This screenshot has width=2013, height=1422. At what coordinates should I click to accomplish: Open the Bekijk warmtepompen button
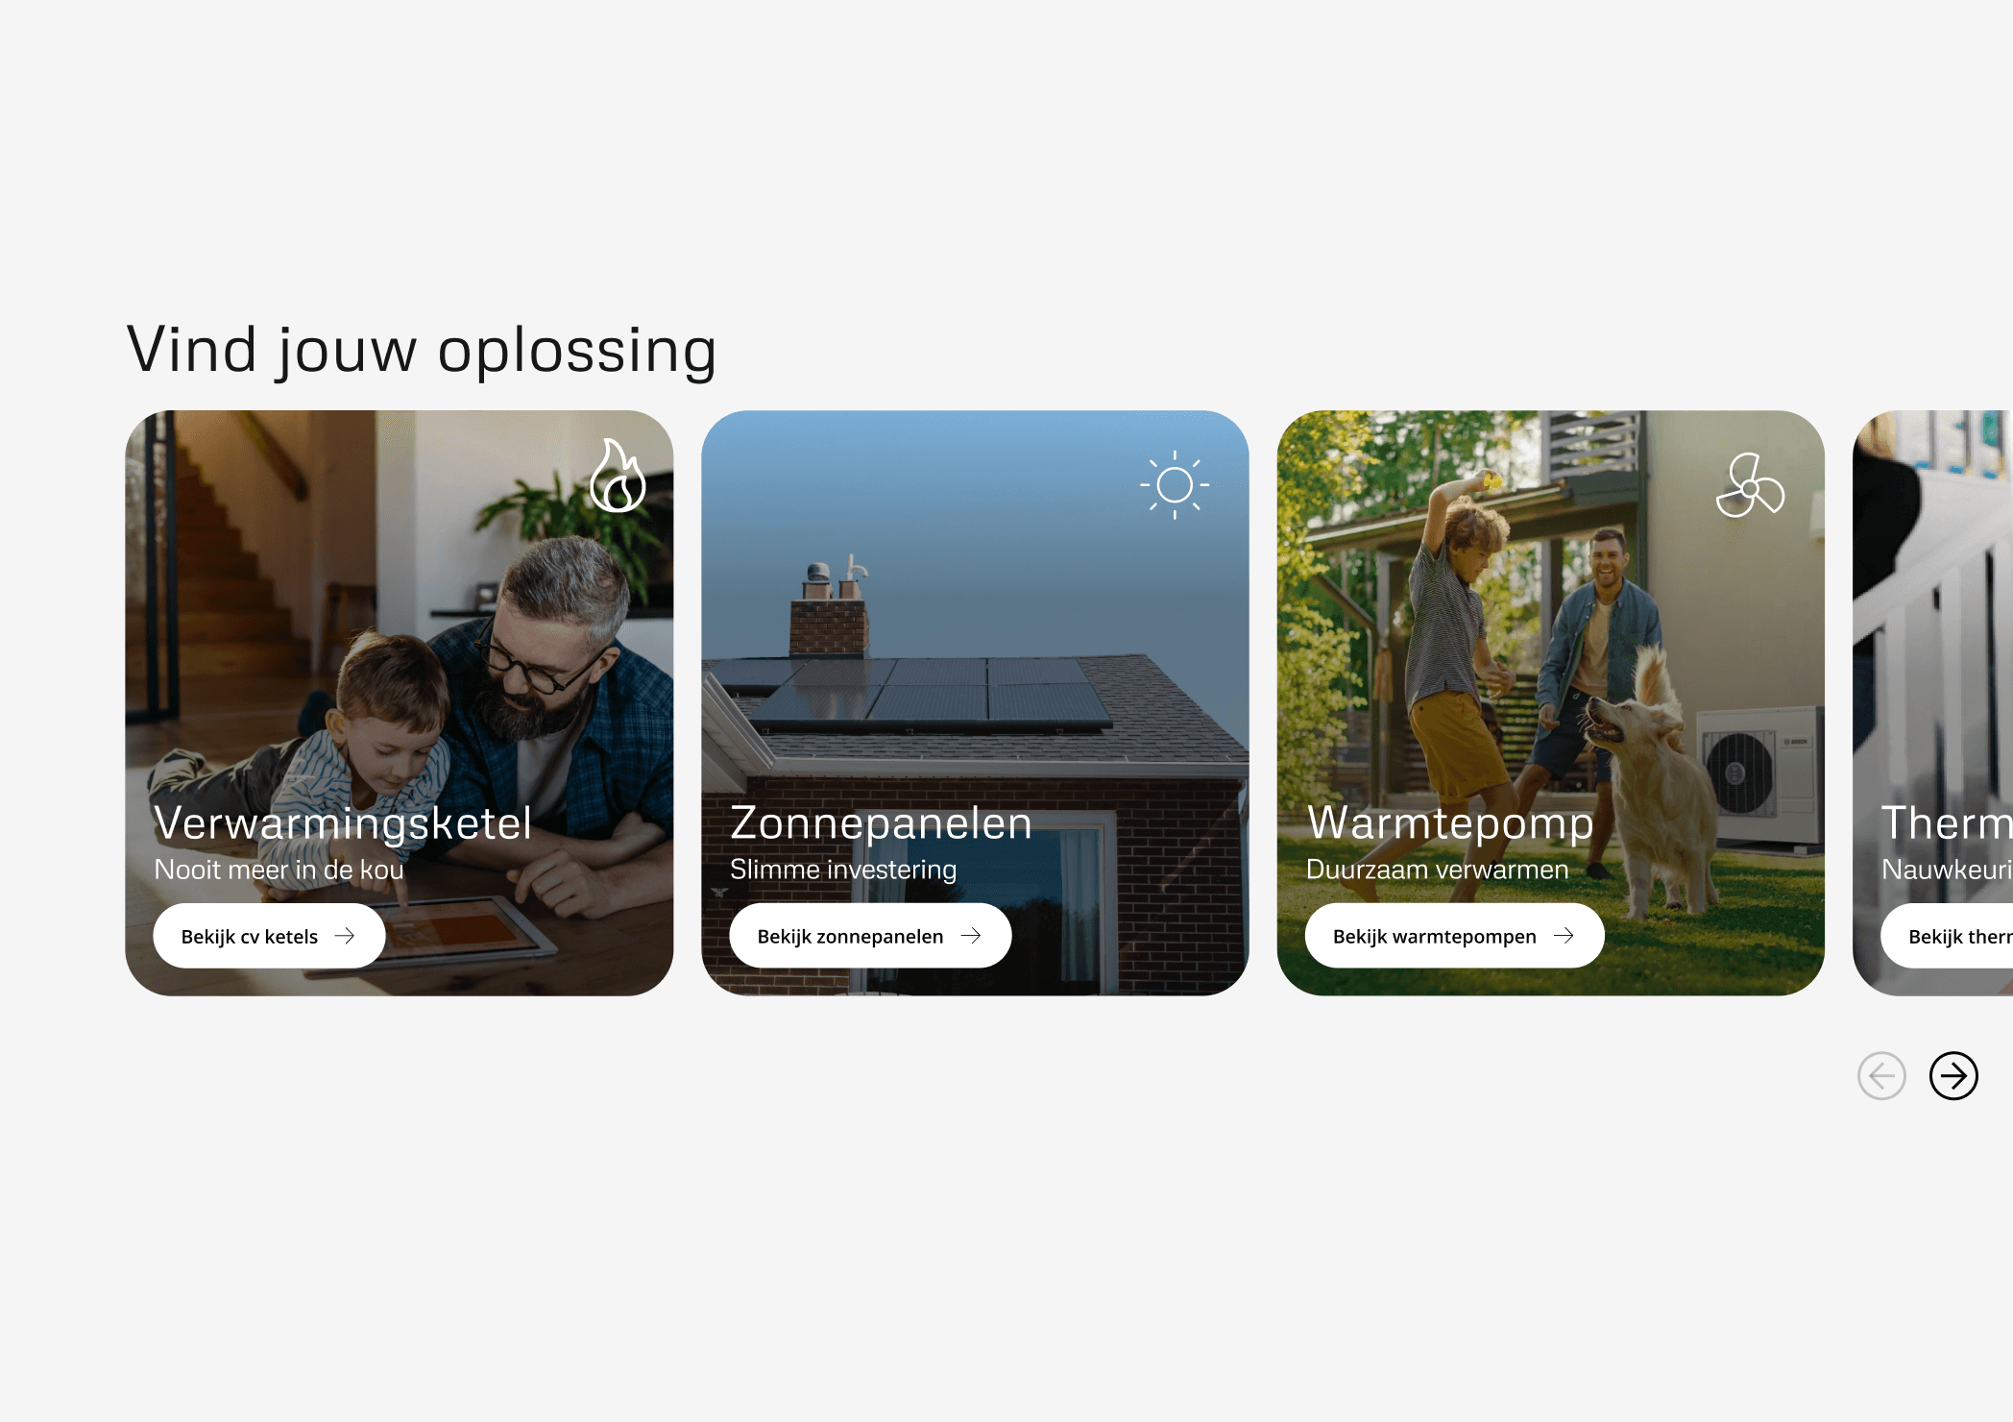tap(1454, 936)
